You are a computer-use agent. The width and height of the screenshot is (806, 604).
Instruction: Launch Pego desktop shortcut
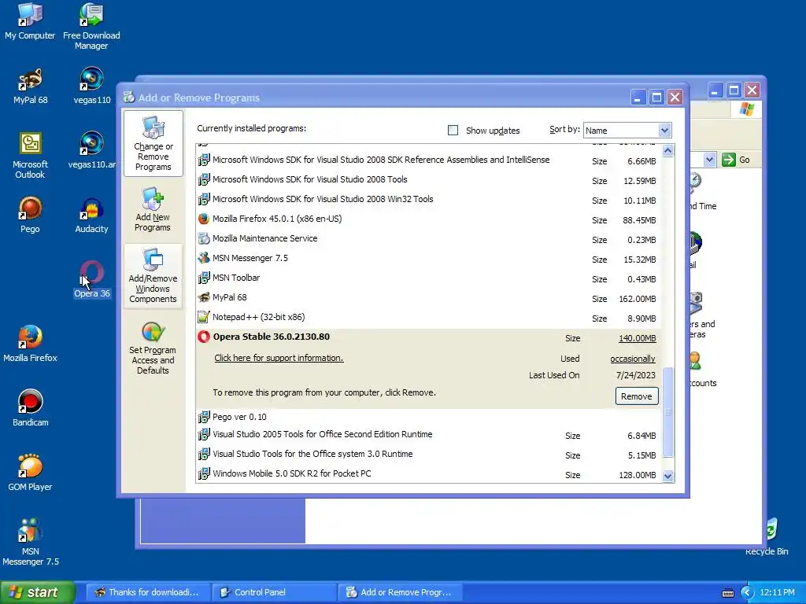(x=31, y=215)
